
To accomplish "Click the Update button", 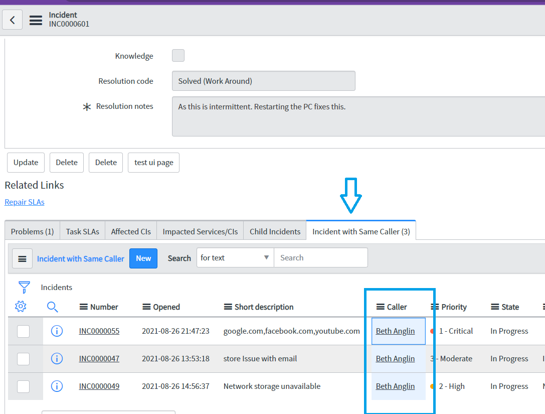I will pyautogui.click(x=26, y=162).
